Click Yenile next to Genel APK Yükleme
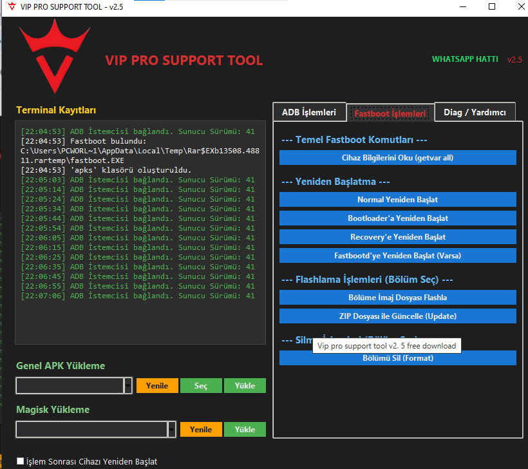Viewport: 528px width, 469px height. click(x=157, y=385)
